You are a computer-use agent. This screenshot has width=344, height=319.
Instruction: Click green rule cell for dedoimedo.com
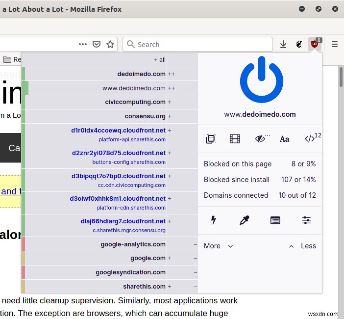click(x=23, y=74)
